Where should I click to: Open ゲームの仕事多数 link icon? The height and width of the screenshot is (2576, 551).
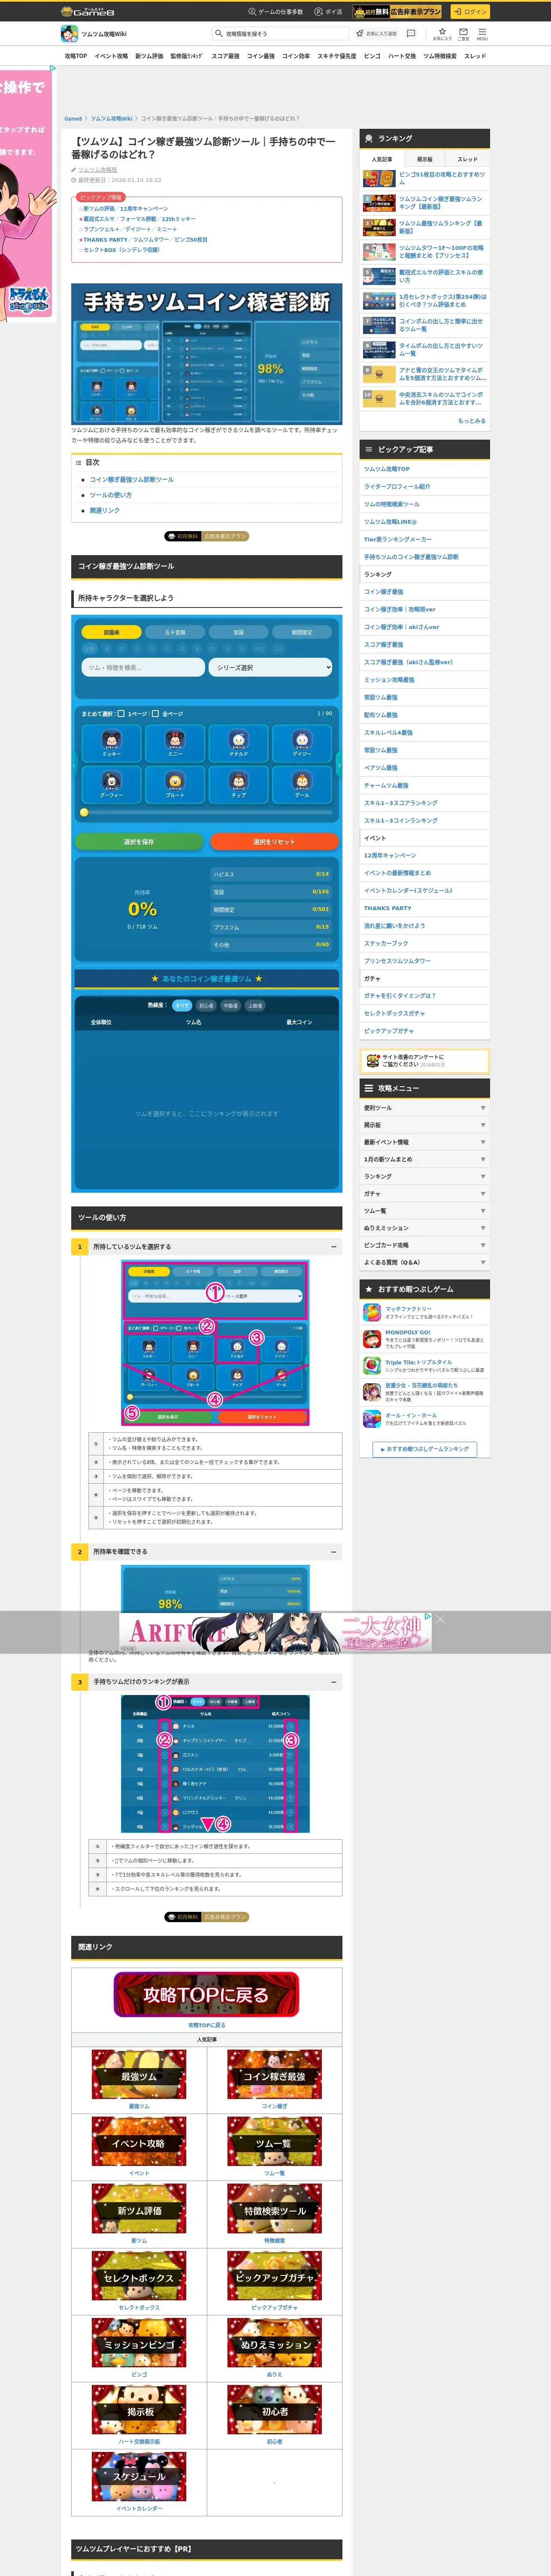click(252, 12)
